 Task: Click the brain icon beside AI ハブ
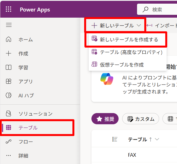coord(9,95)
